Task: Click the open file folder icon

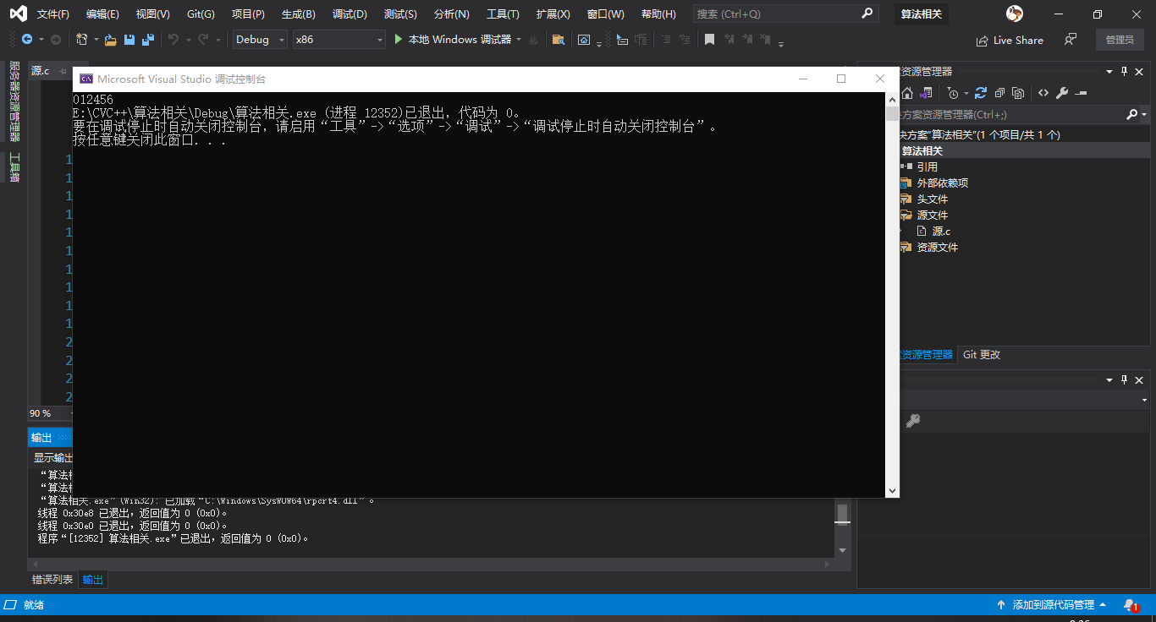Action: click(x=111, y=40)
